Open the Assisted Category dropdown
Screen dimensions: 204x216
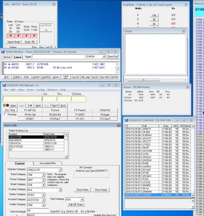[x=43, y=200]
